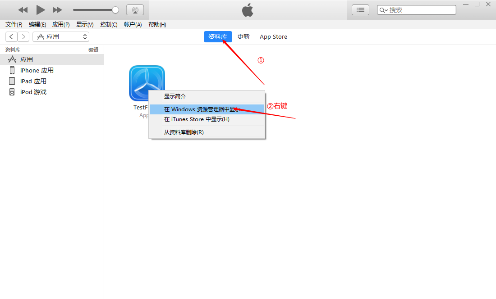Maximize the iTunes window

(x=477, y=4)
